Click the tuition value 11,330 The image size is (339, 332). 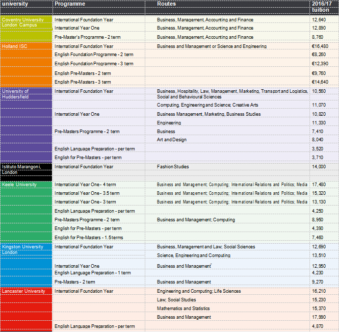[319, 123]
